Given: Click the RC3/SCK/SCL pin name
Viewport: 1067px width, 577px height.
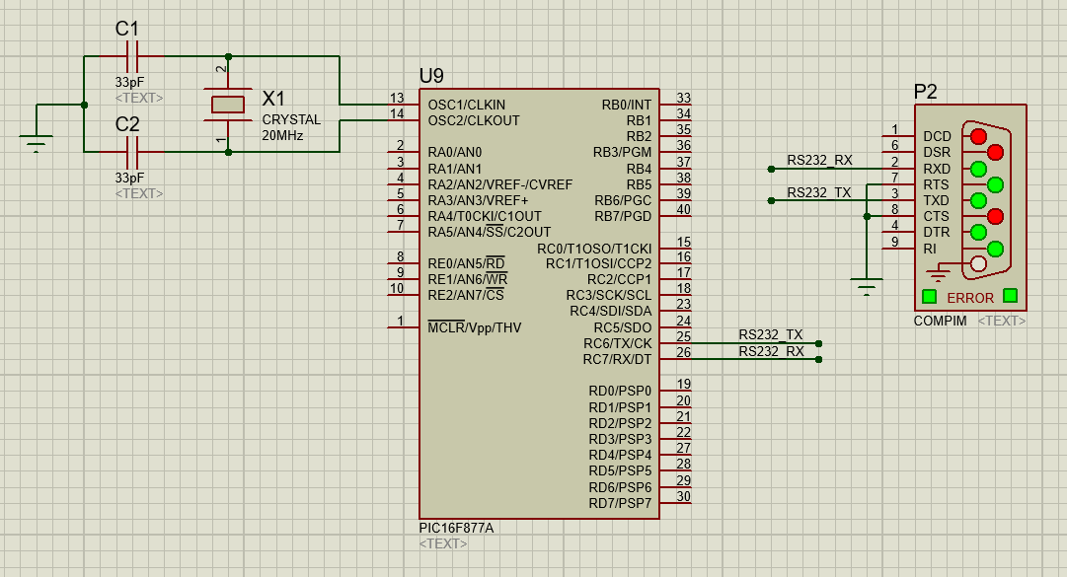Looking at the screenshot, I should click(609, 295).
